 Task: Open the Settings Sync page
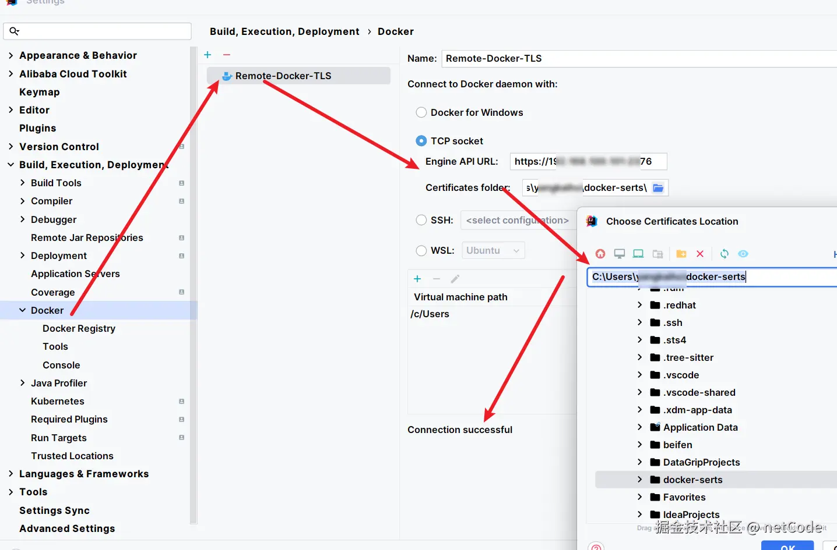point(54,510)
